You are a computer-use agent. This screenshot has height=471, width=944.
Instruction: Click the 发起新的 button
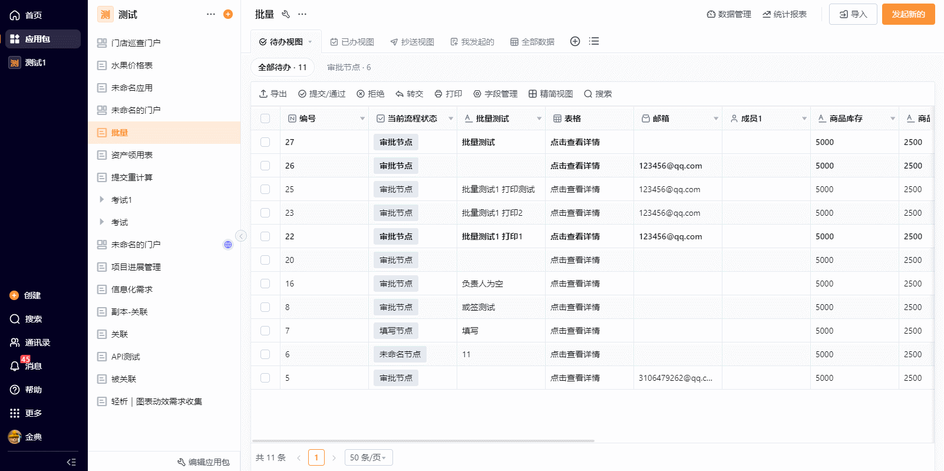pyautogui.click(x=909, y=14)
